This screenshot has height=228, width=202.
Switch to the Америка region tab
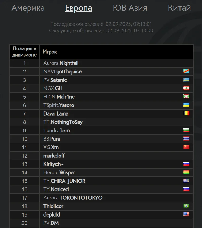click(28, 8)
